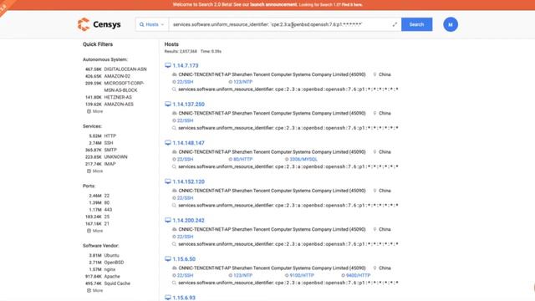Open host 1.14.7.173

coord(186,65)
